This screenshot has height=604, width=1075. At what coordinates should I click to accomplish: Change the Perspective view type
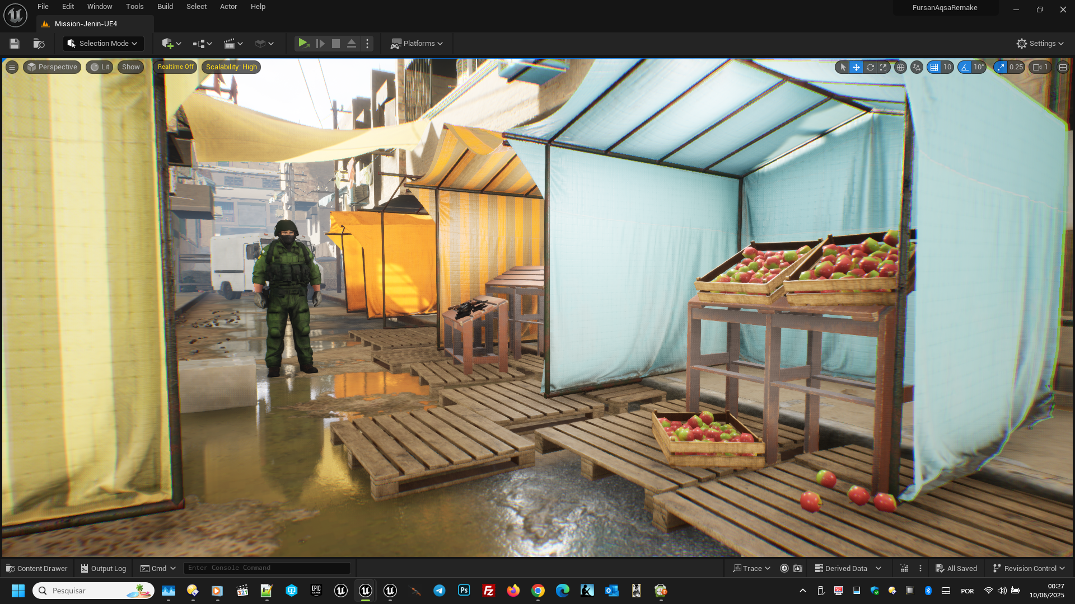click(x=52, y=67)
